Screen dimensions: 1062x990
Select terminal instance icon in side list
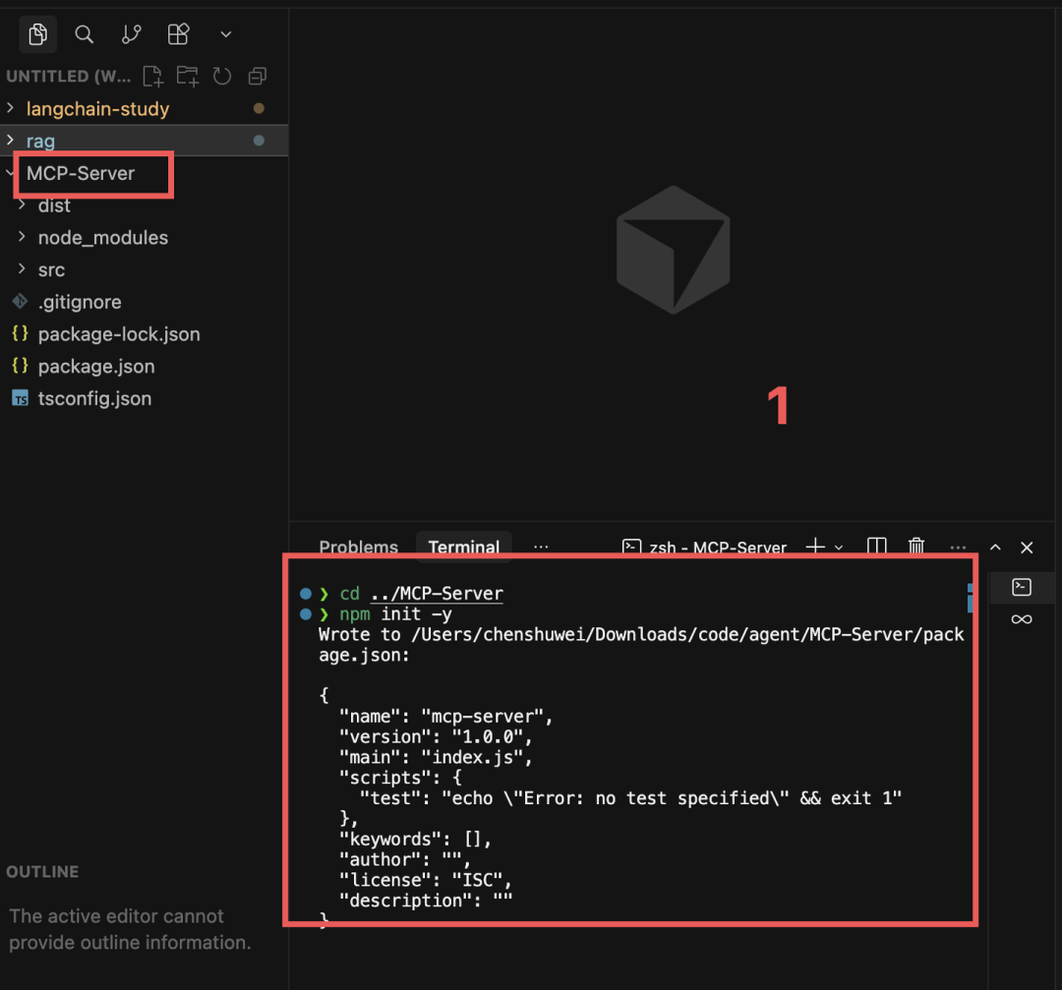point(1022,587)
